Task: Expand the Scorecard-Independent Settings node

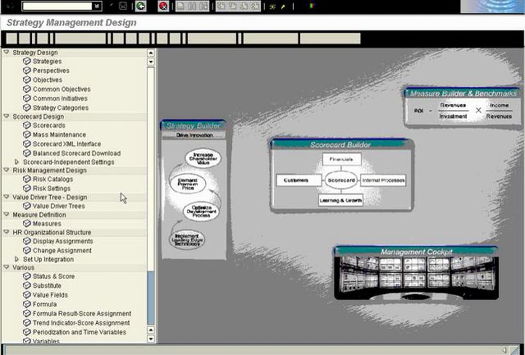Action: pyautogui.click(x=16, y=162)
